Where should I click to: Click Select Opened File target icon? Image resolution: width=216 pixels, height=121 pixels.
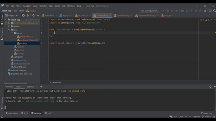[23, 15]
